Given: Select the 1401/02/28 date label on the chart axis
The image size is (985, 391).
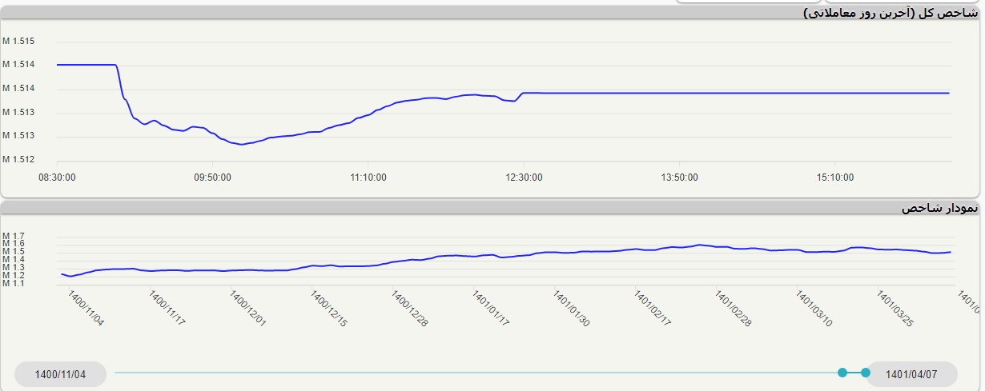Looking at the screenshot, I should (x=733, y=309).
